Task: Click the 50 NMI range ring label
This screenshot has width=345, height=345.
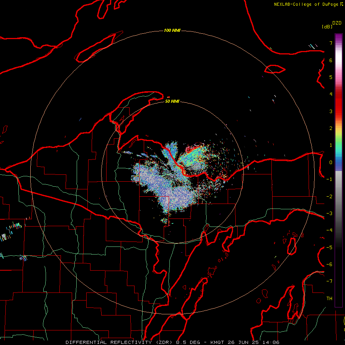Action: pyautogui.click(x=172, y=101)
